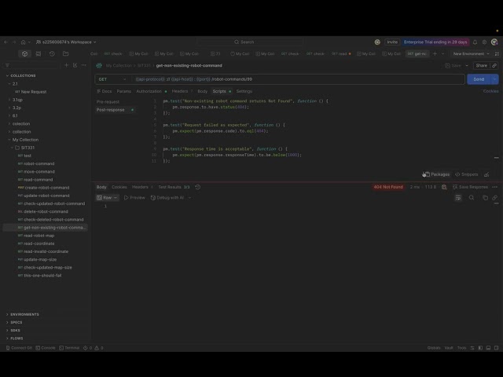The image size is (503, 377).
Task: Open Packages in script editor
Action: [x=437, y=174]
